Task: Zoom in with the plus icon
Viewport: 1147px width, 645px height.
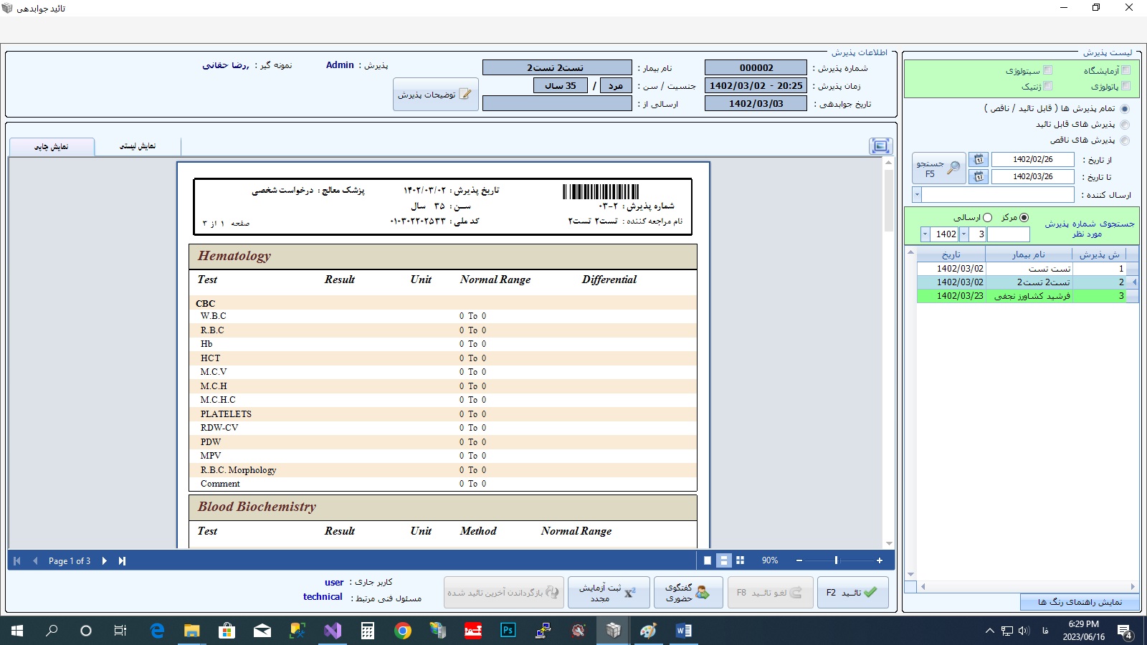Action: point(880,560)
